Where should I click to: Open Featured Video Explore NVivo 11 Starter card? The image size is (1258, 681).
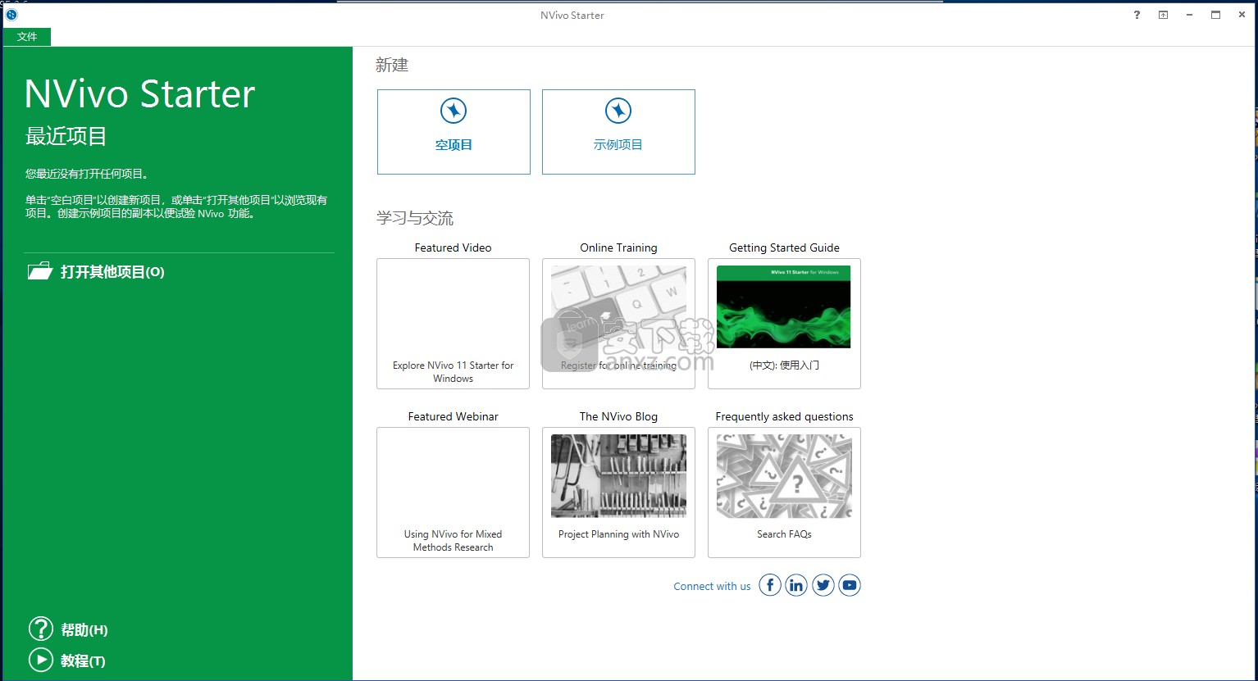[x=454, y=324]
